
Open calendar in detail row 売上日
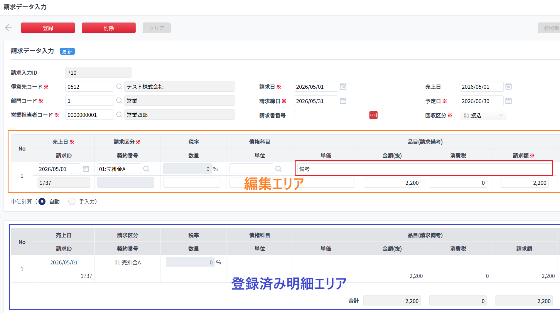[86, 169]
